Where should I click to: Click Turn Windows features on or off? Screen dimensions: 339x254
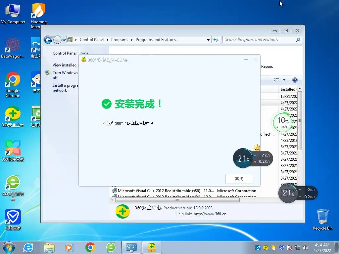(65, 75)
